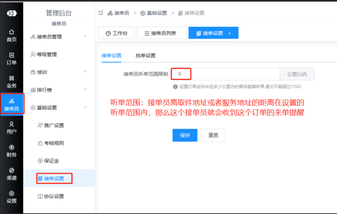Viewport: 337px width, 214px height.
Task: Switch to the 工作台 page tab
Action: click(x=116, y=33)
